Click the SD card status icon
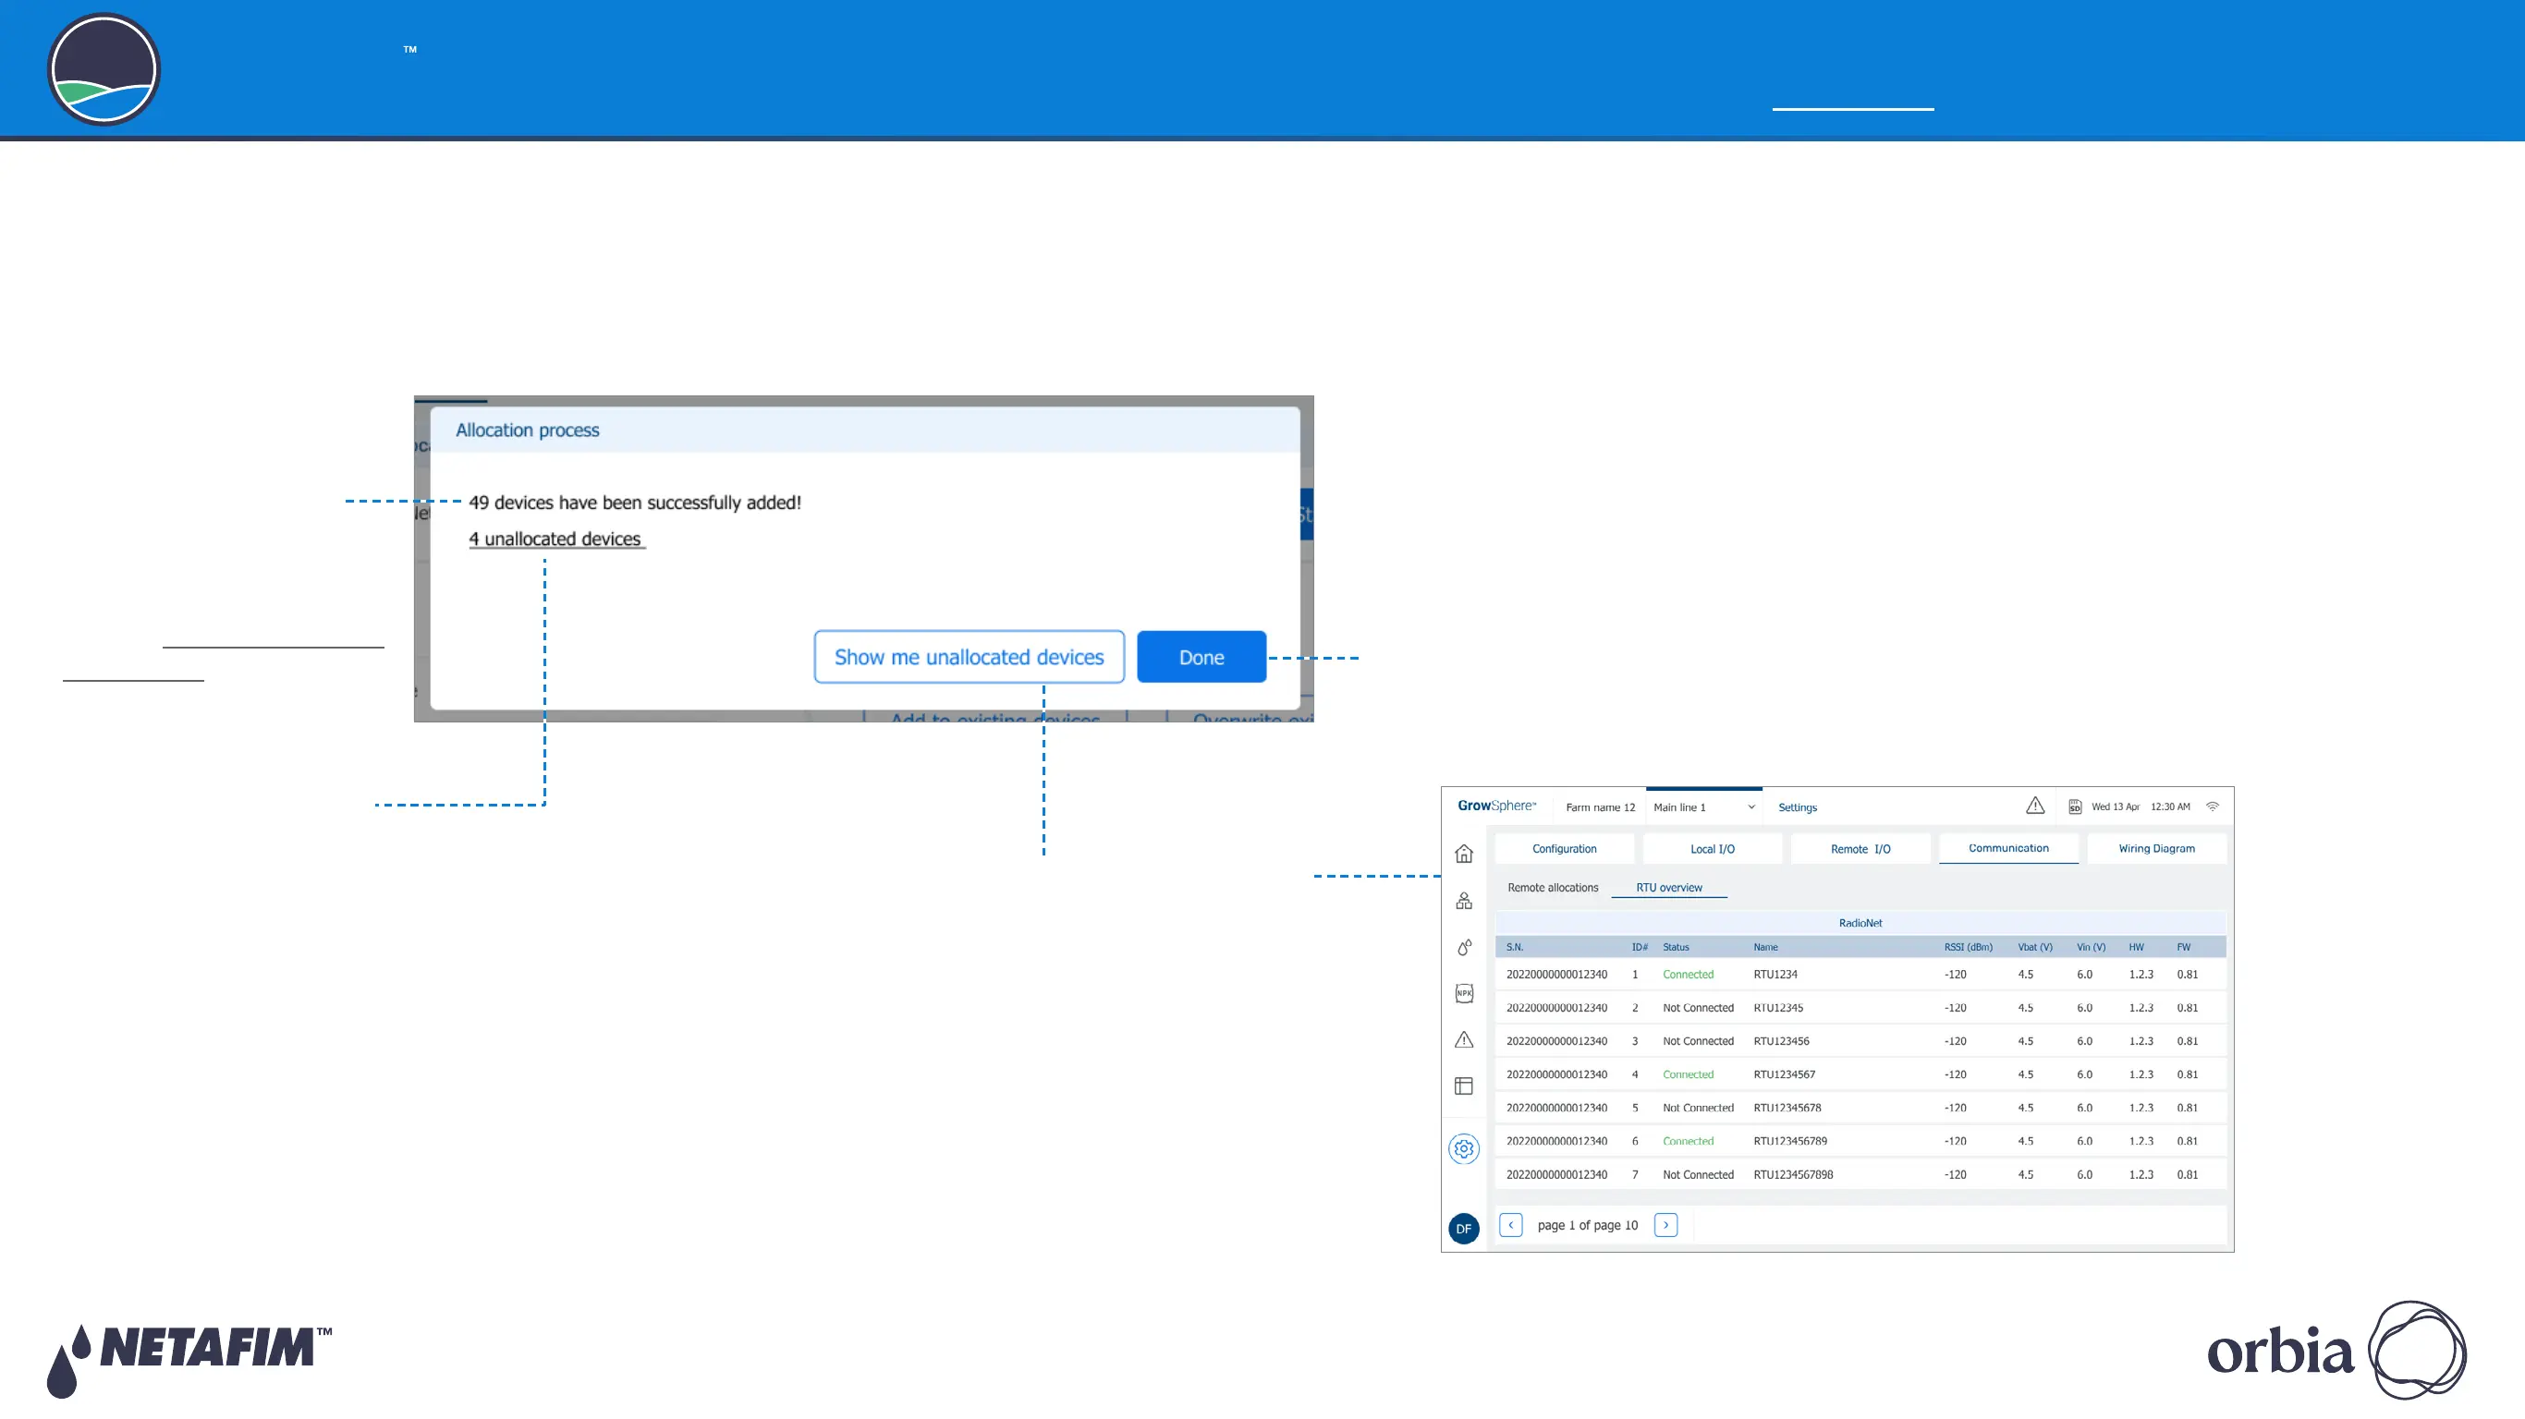The image size is (2525, 1419). point(2074,807)
